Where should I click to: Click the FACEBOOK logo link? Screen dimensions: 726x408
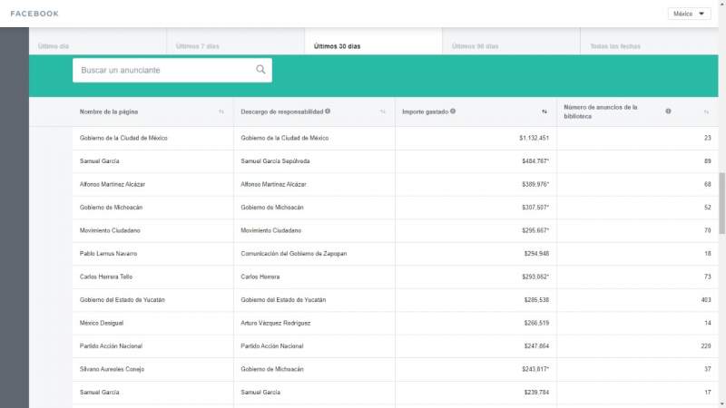point(34,14)
